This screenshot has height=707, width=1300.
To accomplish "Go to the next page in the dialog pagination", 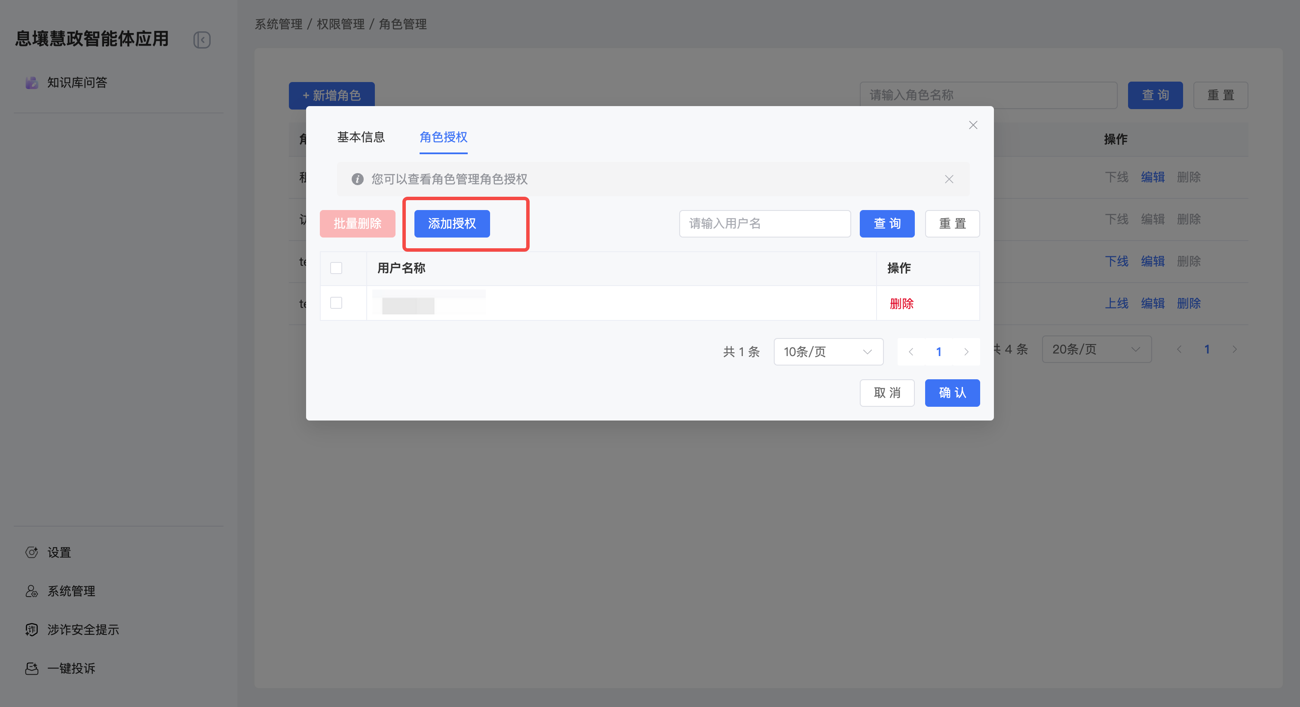I will click(x=966, y=351).
